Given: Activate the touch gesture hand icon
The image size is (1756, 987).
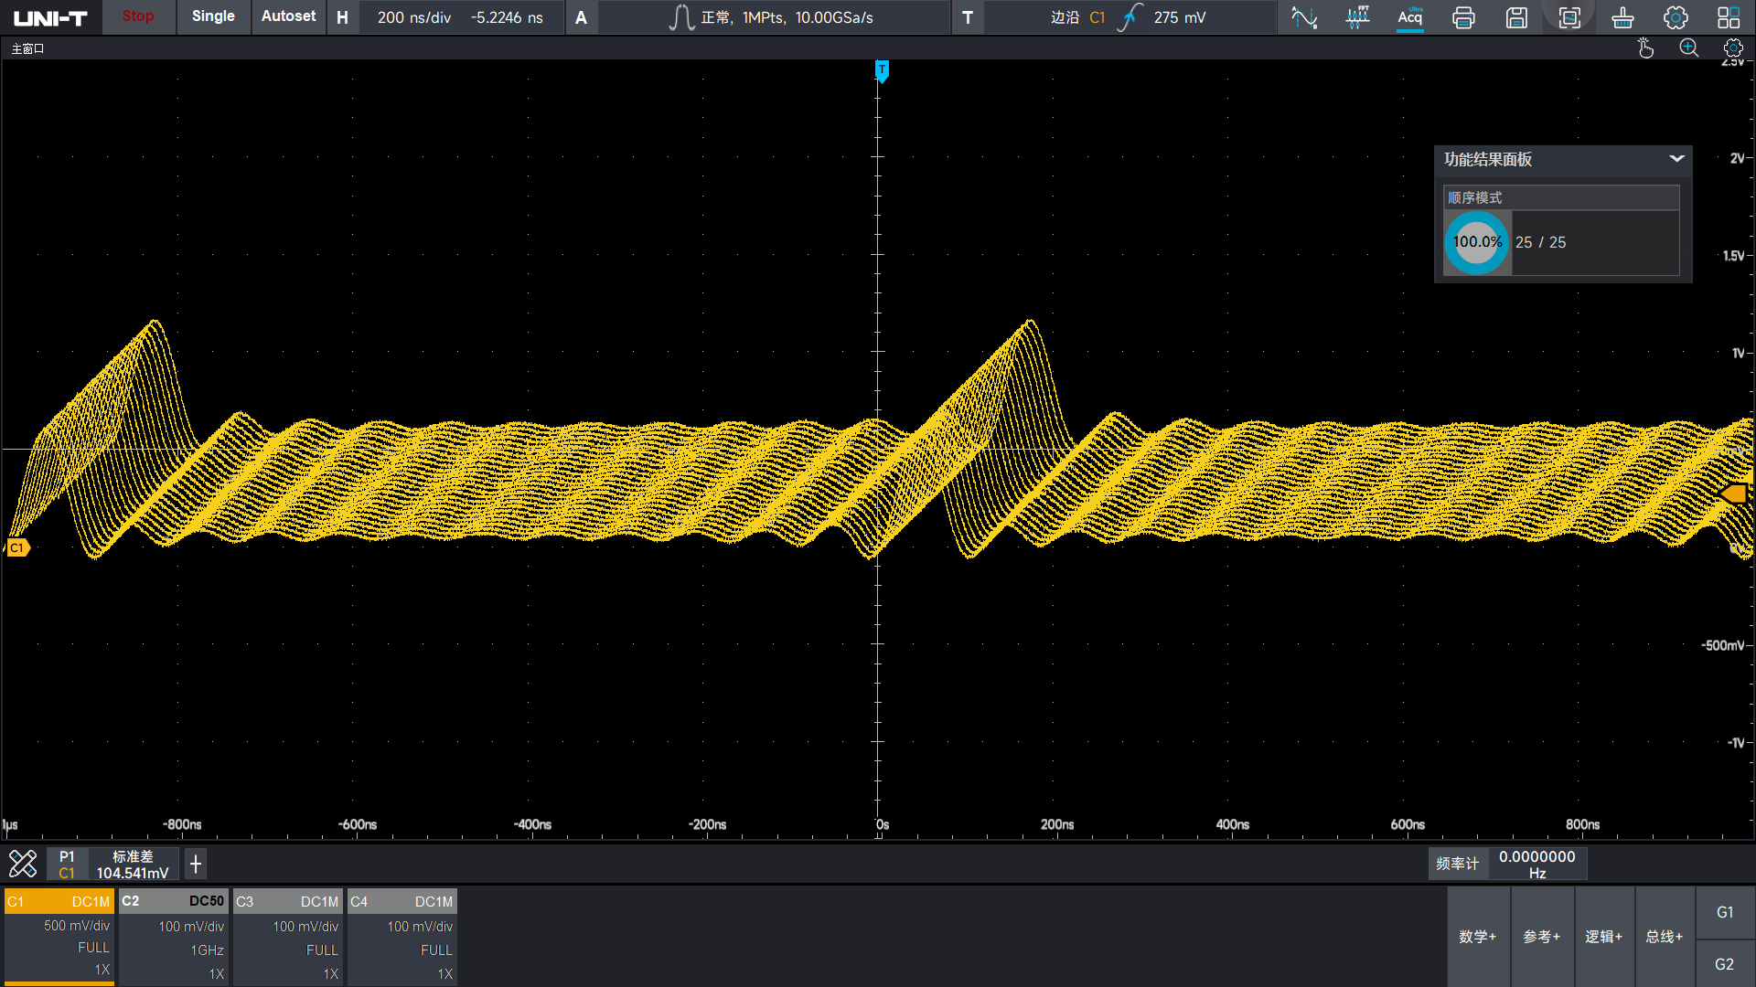Looking at the screenshot, I should click(x=1645, y=48).
